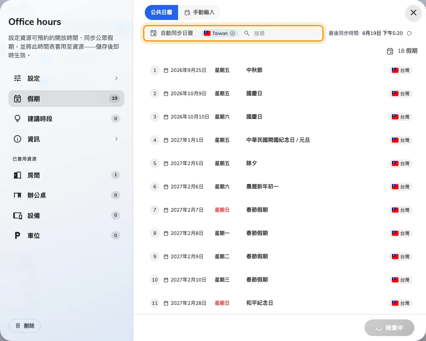Click the 18 假期 count calendar icon
This screenshot has width=426, height=341.
[390, 51]
